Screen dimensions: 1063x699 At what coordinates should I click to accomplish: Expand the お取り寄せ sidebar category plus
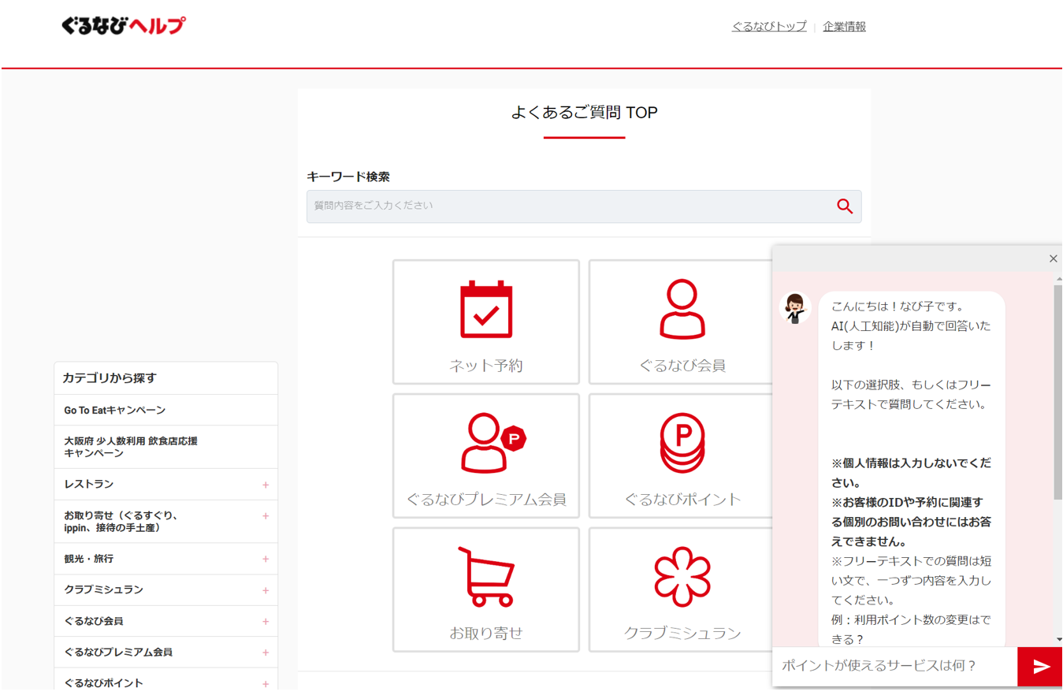[266, 516]
